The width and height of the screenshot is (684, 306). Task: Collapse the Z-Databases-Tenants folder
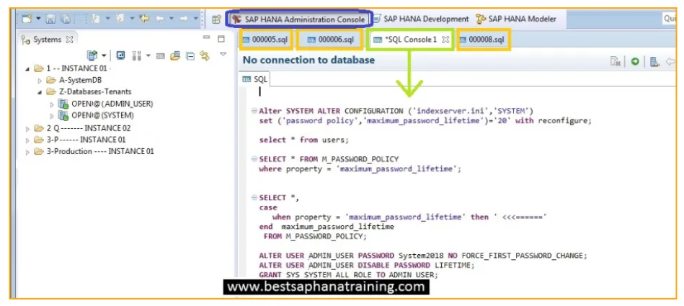point(40,92)
